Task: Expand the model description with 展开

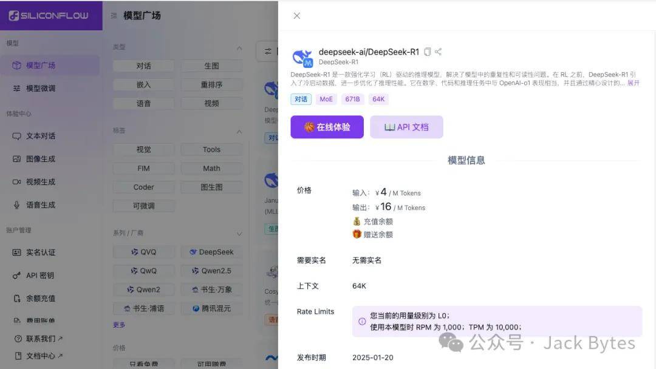Action: (x=633, y=83)
